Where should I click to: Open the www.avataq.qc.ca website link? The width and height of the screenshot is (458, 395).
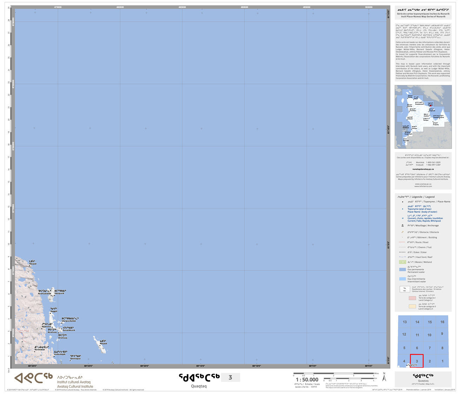(423, 184)
